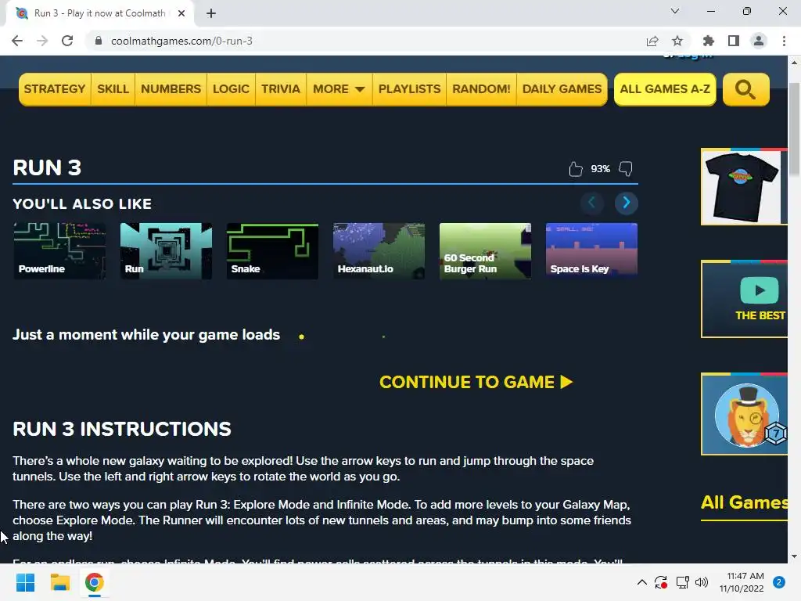
Task: Open the taskbar clock and date
Action: 742,582
